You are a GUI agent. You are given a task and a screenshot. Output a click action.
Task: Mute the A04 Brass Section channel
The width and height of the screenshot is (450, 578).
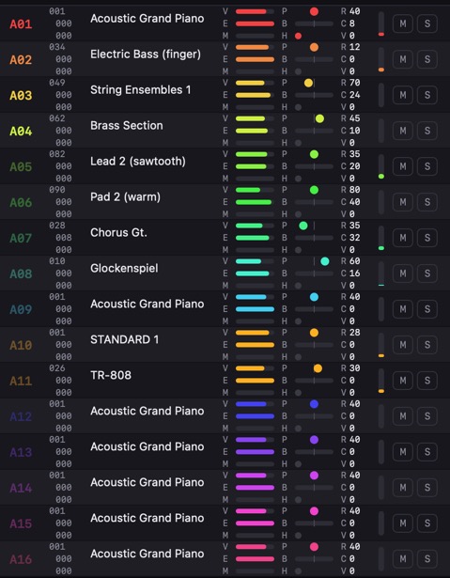pyautogui.click(x=402, y=131)
